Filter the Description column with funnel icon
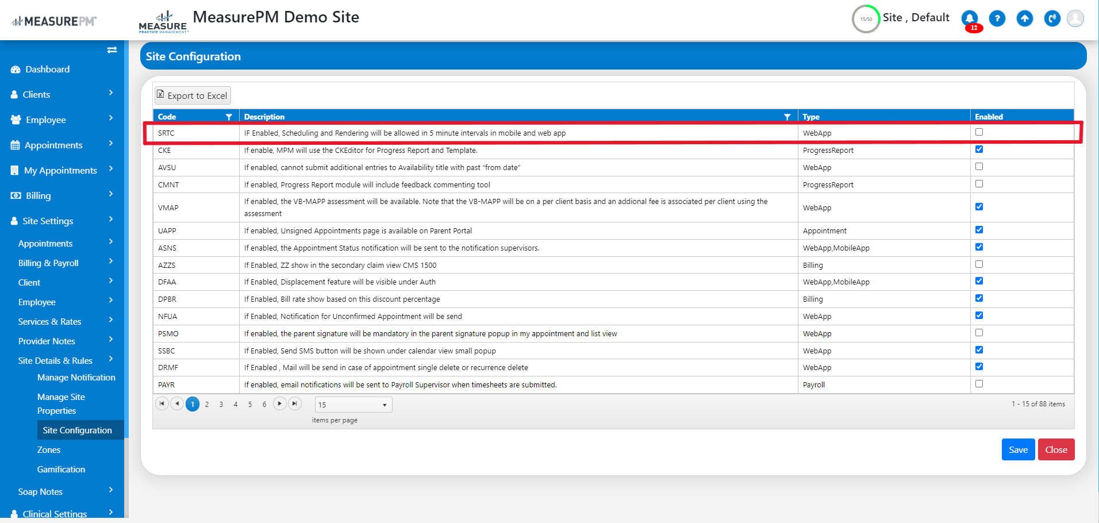The width and height of the screenshot is (1099, 523). pos(787,117)
